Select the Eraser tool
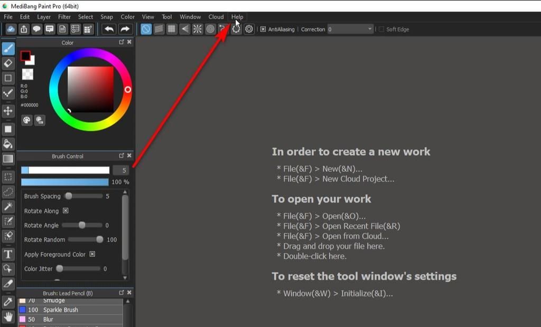Screen dimensions: 541x327 (x=8, y=63)
